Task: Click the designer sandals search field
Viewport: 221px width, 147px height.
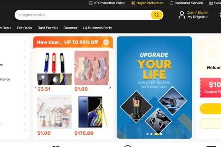Action: coord(82,15)
